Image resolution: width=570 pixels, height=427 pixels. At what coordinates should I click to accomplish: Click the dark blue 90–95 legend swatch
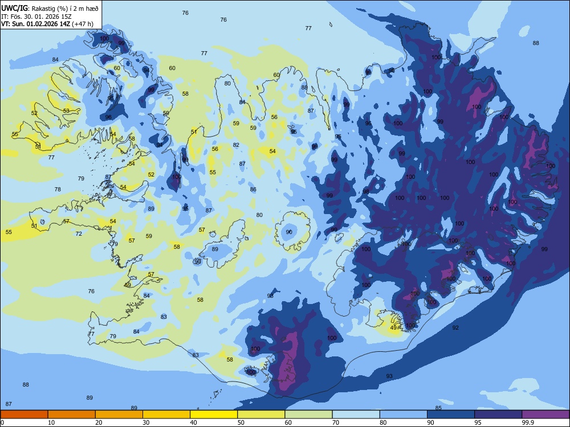(x=451, y=414)
